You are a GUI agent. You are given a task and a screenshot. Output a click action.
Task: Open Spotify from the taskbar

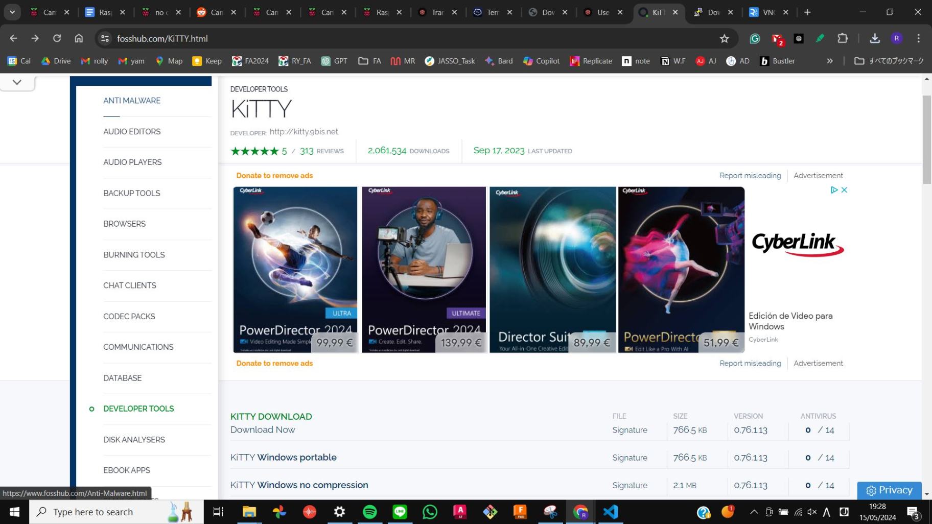(x=370, y=512)
